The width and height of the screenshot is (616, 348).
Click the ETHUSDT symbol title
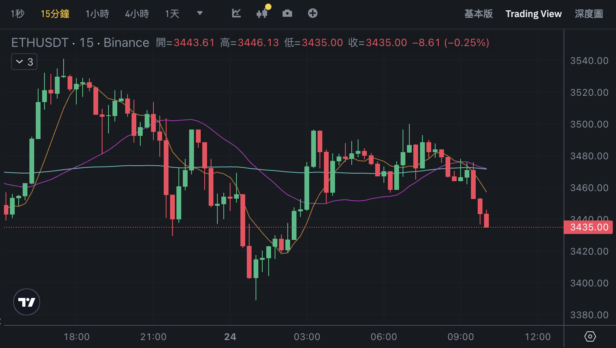tap(40, 43)
